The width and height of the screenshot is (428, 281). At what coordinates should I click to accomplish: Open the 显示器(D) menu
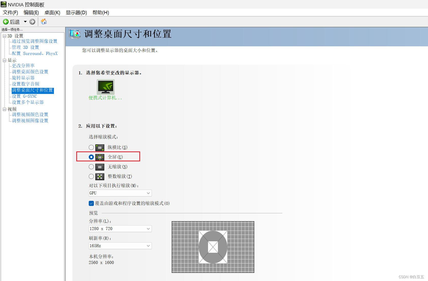point(76,12)
